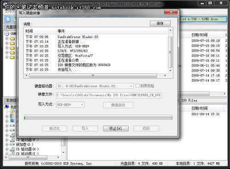This screenshot has height=169, width=230.
Task: Select log row 正在准备数据
Action: [x=71, y=41]
